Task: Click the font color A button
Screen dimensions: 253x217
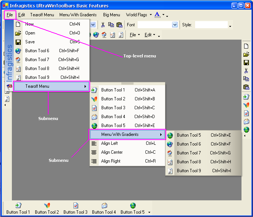Action: tap(157, 15)
